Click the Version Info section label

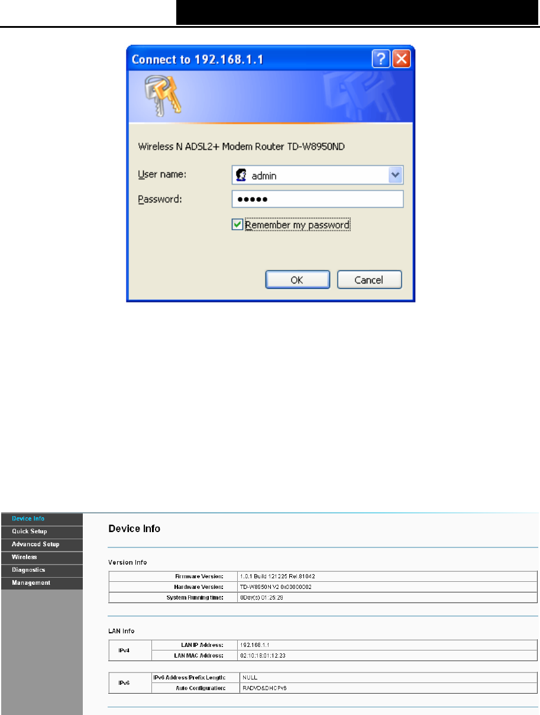pyautogui.click(x=128, y=562)
